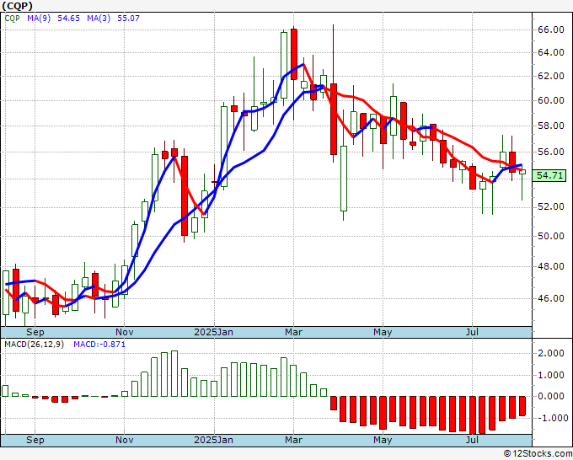573x460 pixels.
Task: Click the MACD(26,12,9) indicator label
Action: 34,345
